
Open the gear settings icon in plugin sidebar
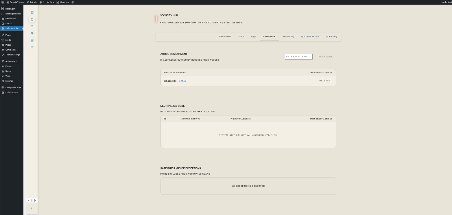coord(32,47)
